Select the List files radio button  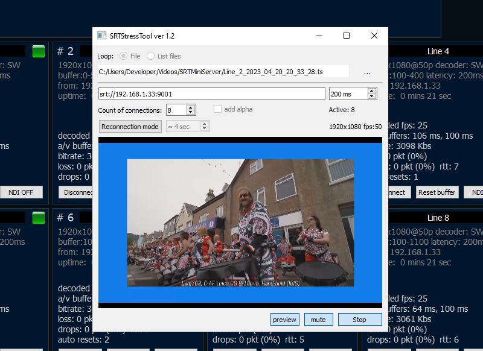point(150,56)
